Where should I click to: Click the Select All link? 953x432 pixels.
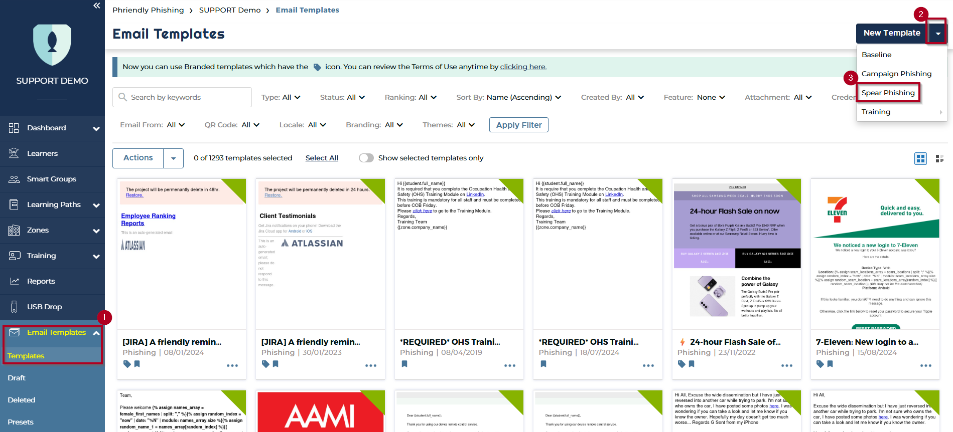(322, 158)
